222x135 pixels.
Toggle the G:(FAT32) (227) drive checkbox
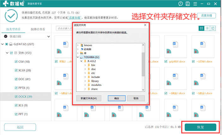pos(7,44)
